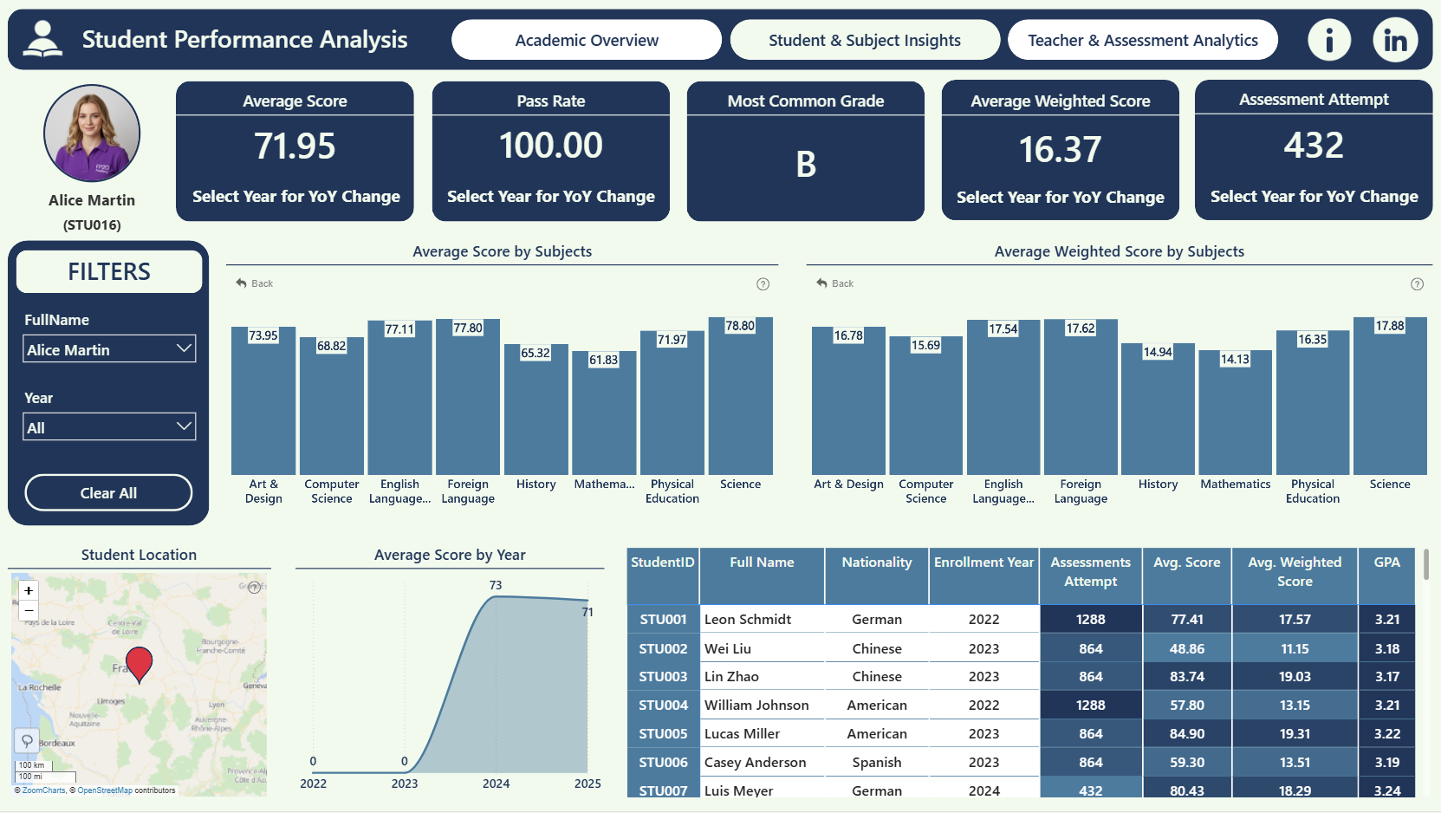The image size is (1441, 813).
Task: Select the Academic Overview tab
Action: click(x=587, y=40)
